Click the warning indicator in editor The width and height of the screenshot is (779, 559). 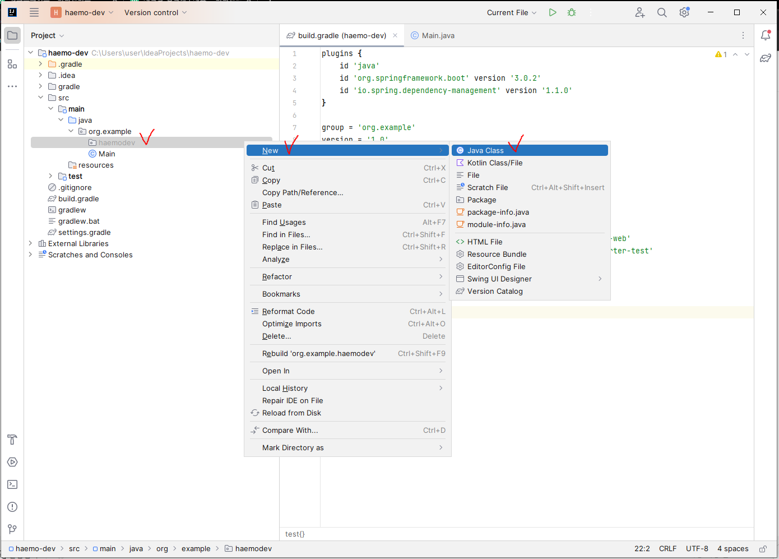(x=721, y=54)
